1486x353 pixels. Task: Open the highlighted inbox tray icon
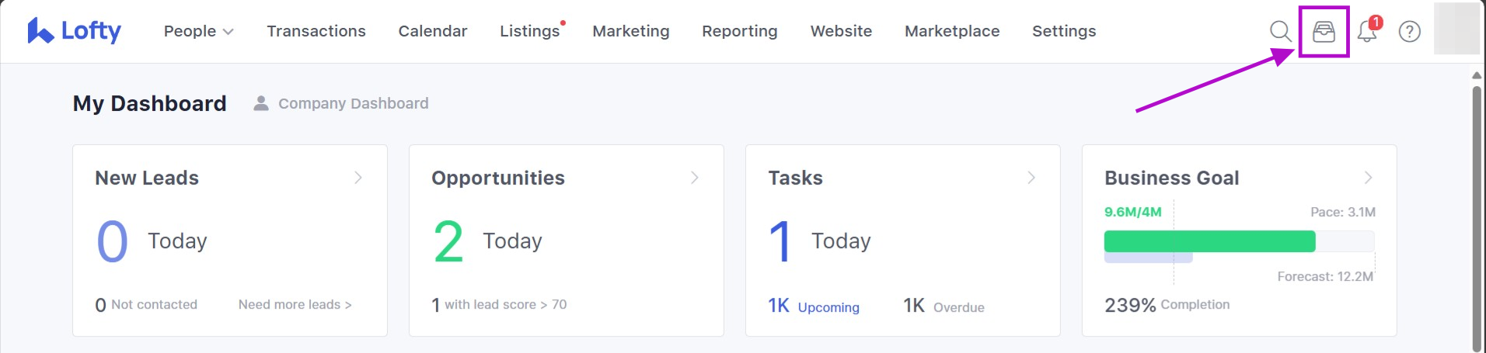pyautogui.click(x=1324, y=31)
